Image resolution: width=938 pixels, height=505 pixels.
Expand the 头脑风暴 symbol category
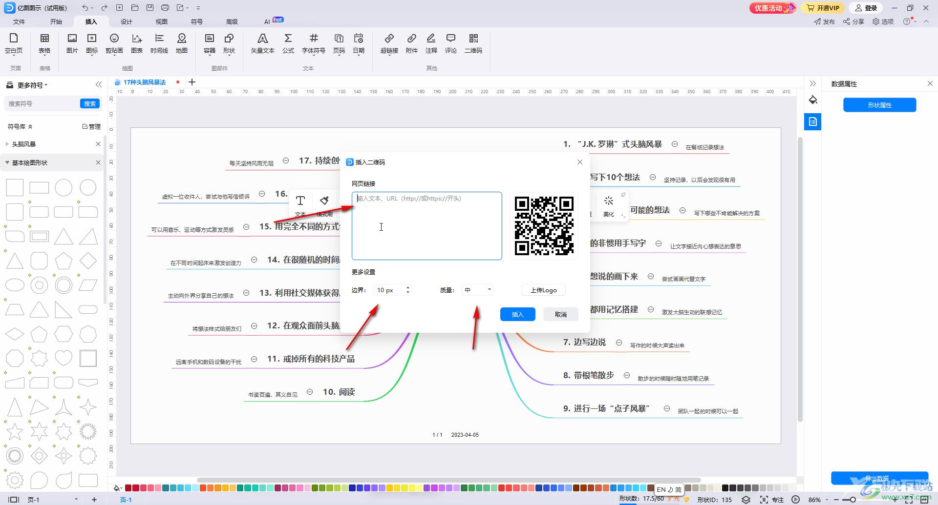pyautogui.click(x=7, y=144)
